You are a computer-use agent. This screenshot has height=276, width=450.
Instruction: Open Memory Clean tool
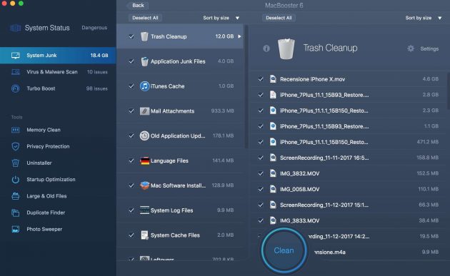pos(58,130)
